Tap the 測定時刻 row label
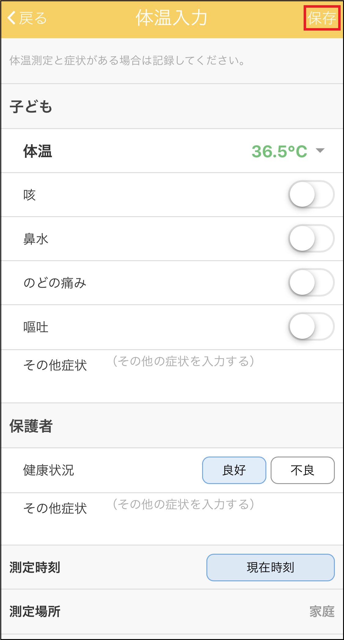344x640 pixels. pyautogui.click(x=35, y=568)
